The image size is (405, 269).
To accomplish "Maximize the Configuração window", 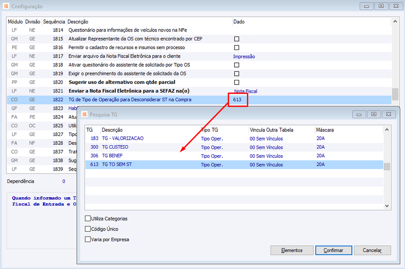I will coord(381,6).
